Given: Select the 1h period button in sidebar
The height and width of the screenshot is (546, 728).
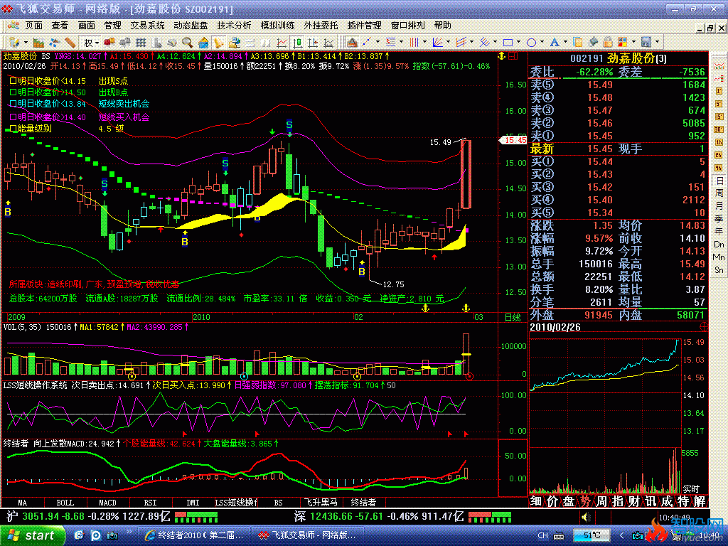Looking at the screenshot, I should click(x=719, y=142).
